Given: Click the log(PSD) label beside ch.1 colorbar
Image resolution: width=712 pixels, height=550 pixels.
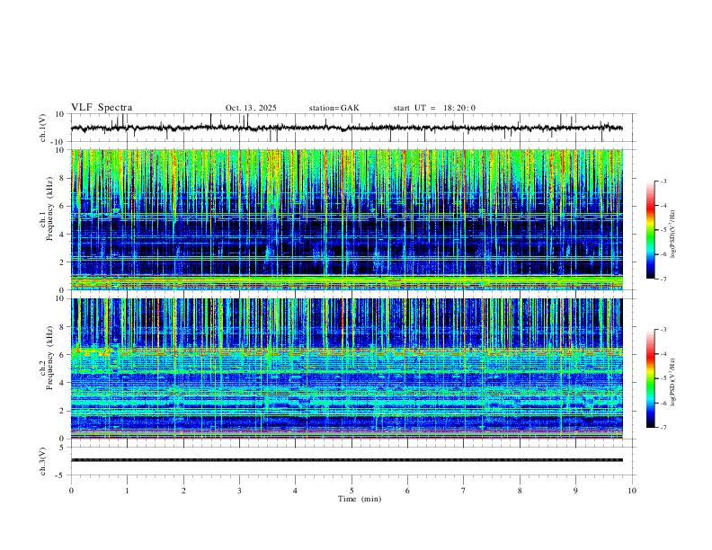Looking at the screenshot, I should (x=673, y=234).
